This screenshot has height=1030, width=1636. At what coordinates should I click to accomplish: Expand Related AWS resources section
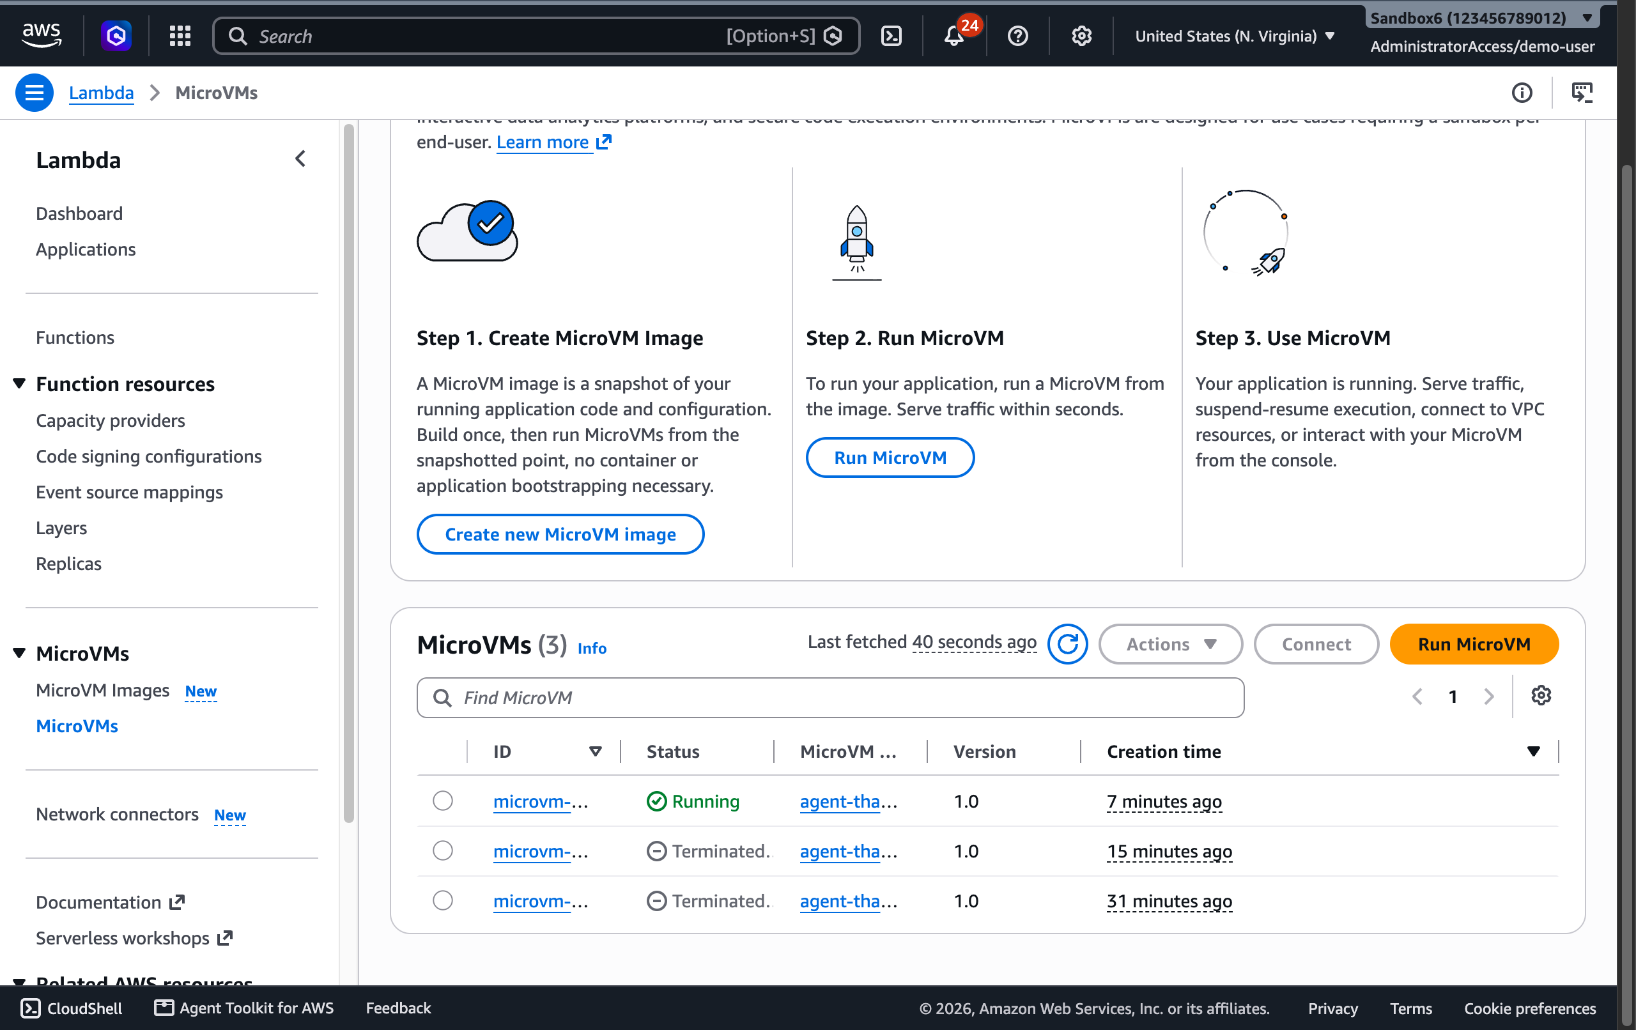pyautogui.click(x=19, y=983)
